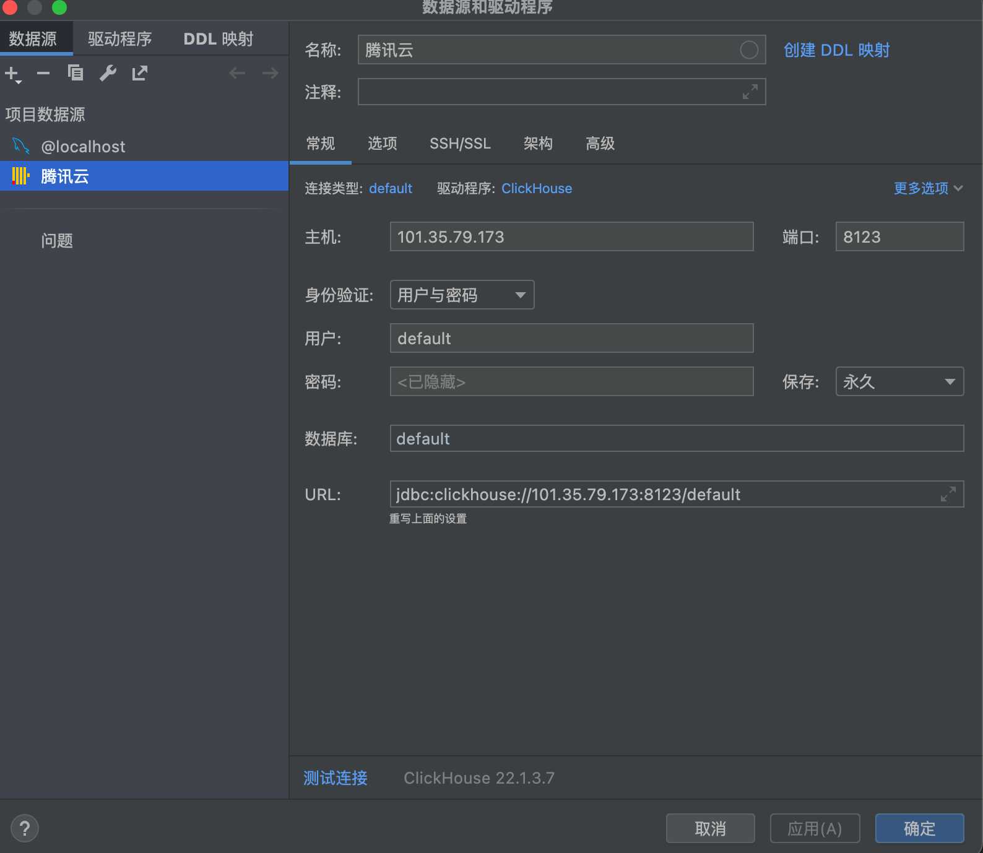This screenshot has height=853, width=983.
Task: Open the password save duration dropdown
Action: point(899,382)
